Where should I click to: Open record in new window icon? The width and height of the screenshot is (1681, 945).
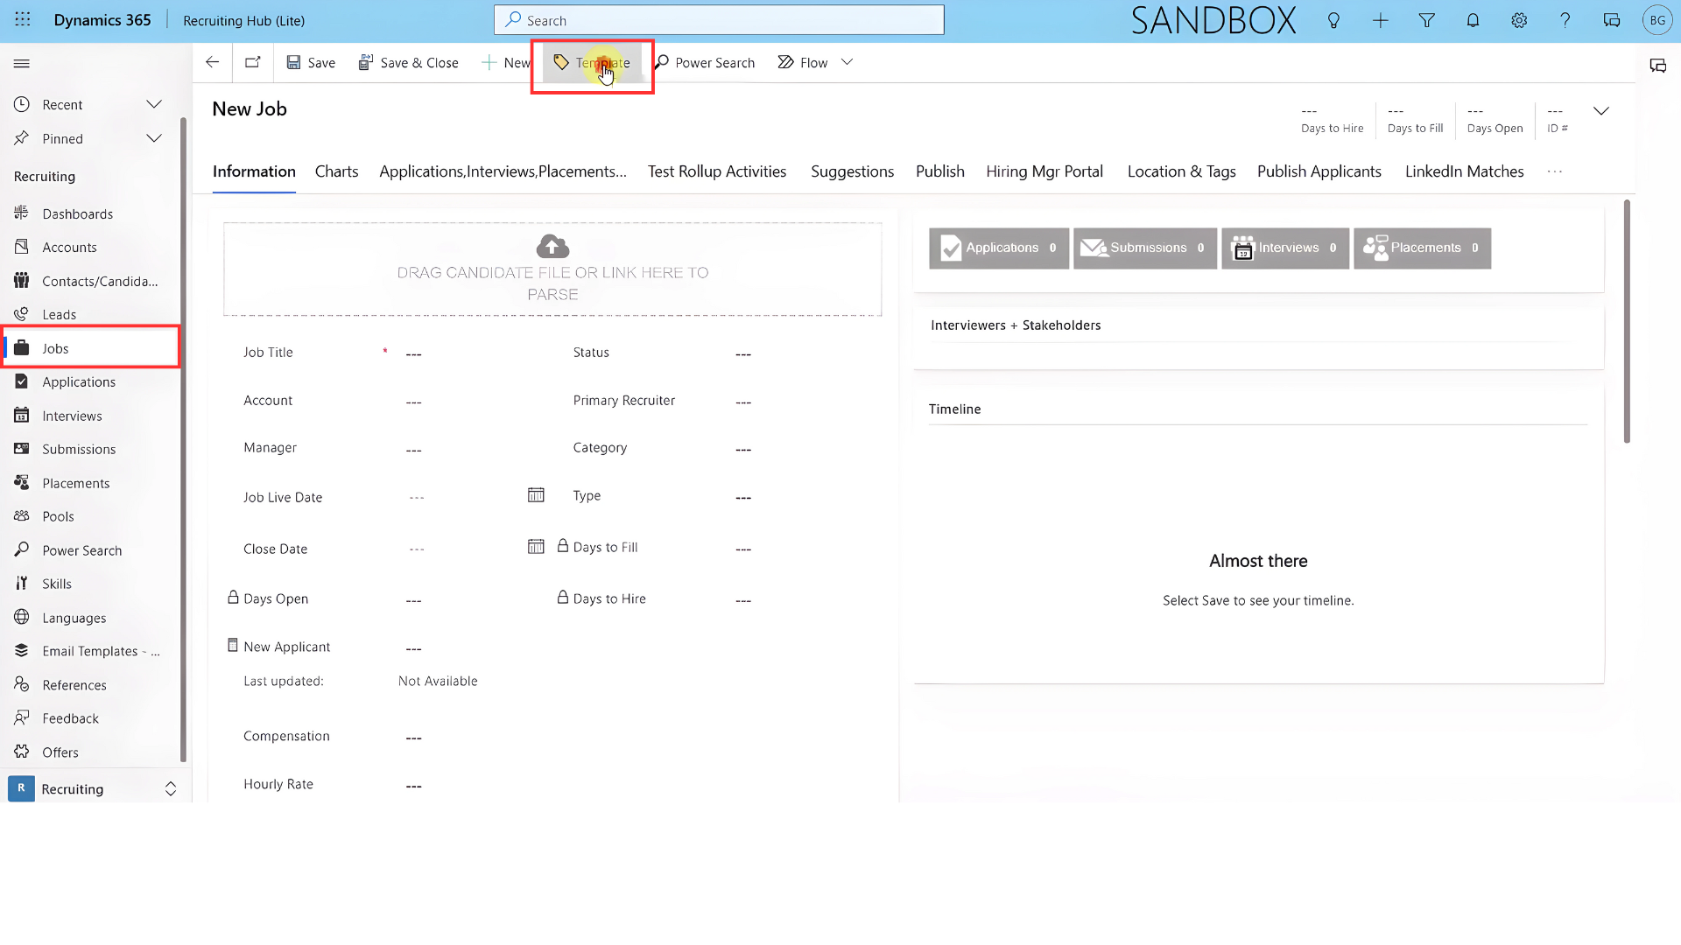click(x=253, y=62)
